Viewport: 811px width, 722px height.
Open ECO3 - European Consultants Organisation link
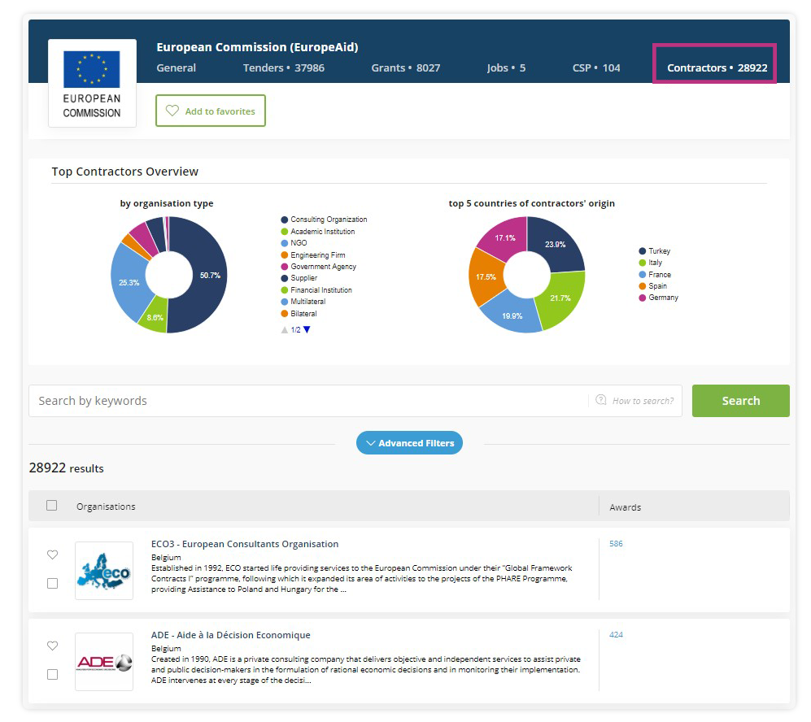pos(245,544)
